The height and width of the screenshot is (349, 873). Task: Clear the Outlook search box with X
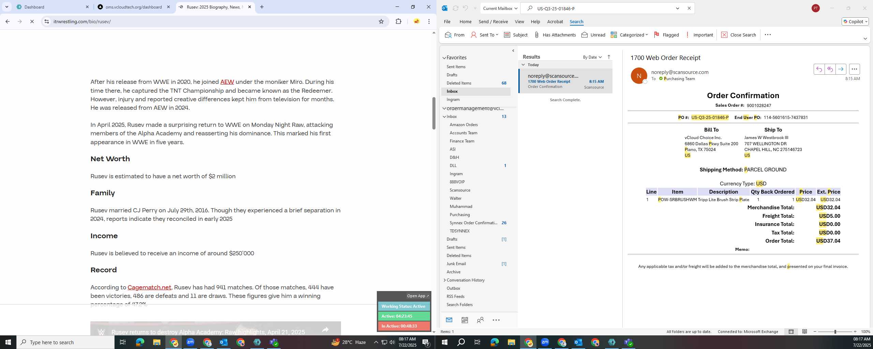pos(689,8)
